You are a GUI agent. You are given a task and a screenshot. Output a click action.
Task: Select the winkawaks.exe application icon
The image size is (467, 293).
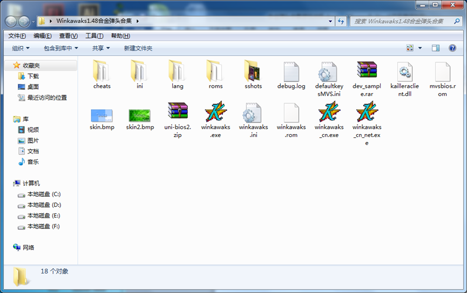click(x=215, y=111)
